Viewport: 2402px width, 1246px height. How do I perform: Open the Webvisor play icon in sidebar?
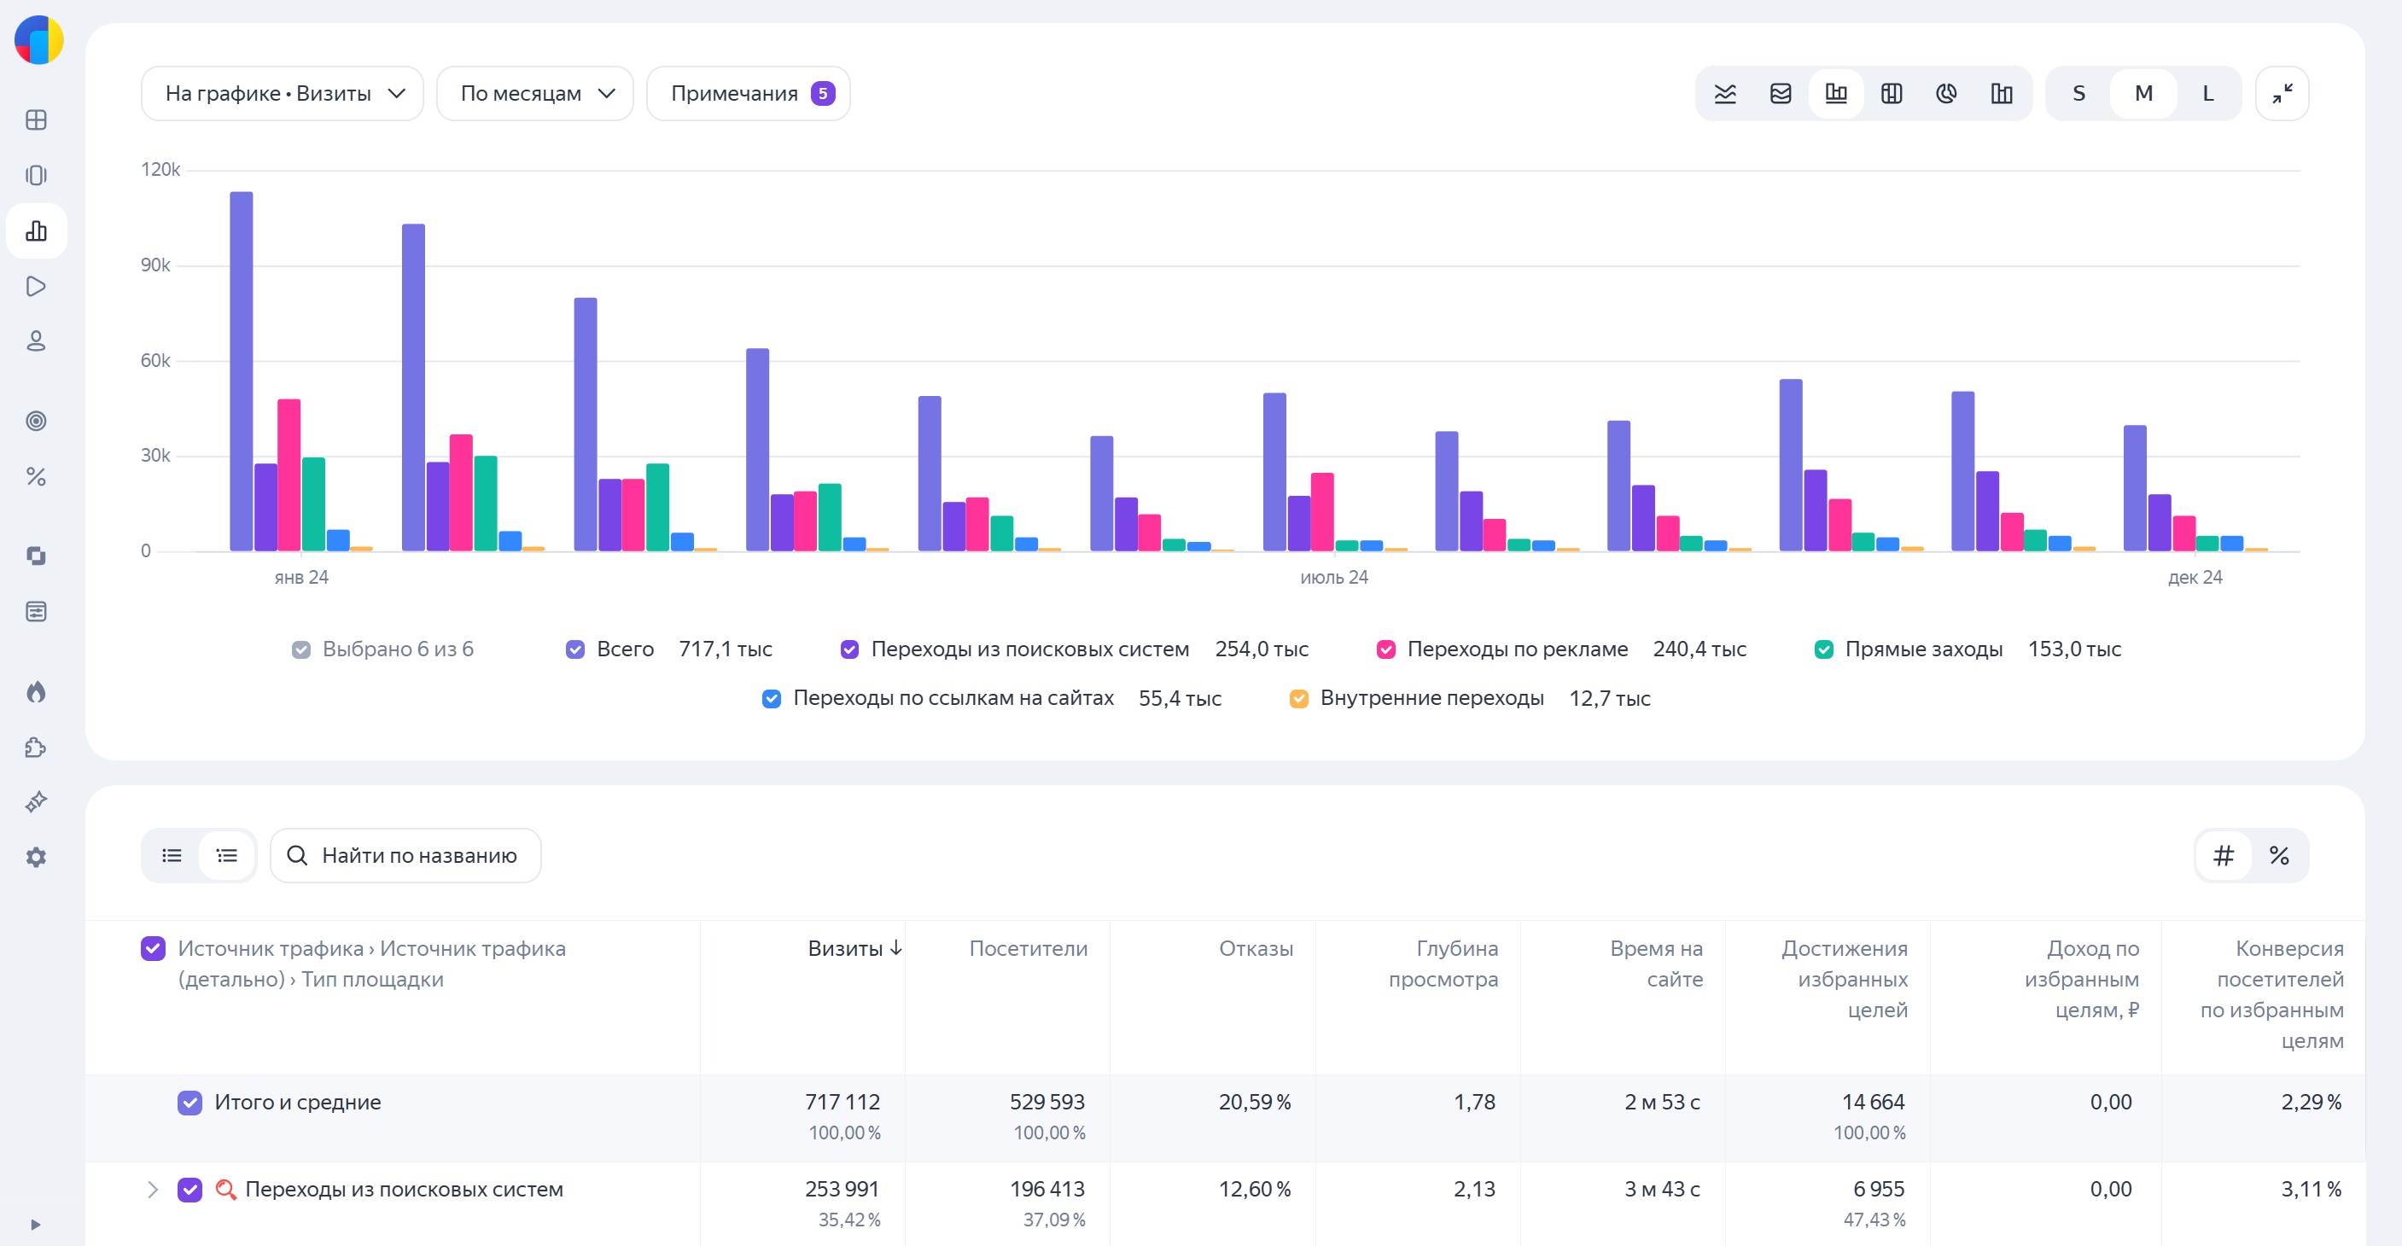37,286
